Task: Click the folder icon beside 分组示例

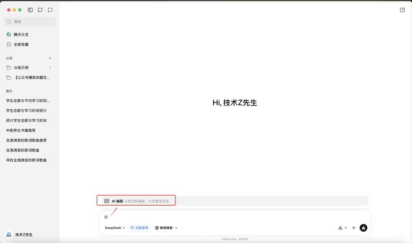Action: pos(9,68)
